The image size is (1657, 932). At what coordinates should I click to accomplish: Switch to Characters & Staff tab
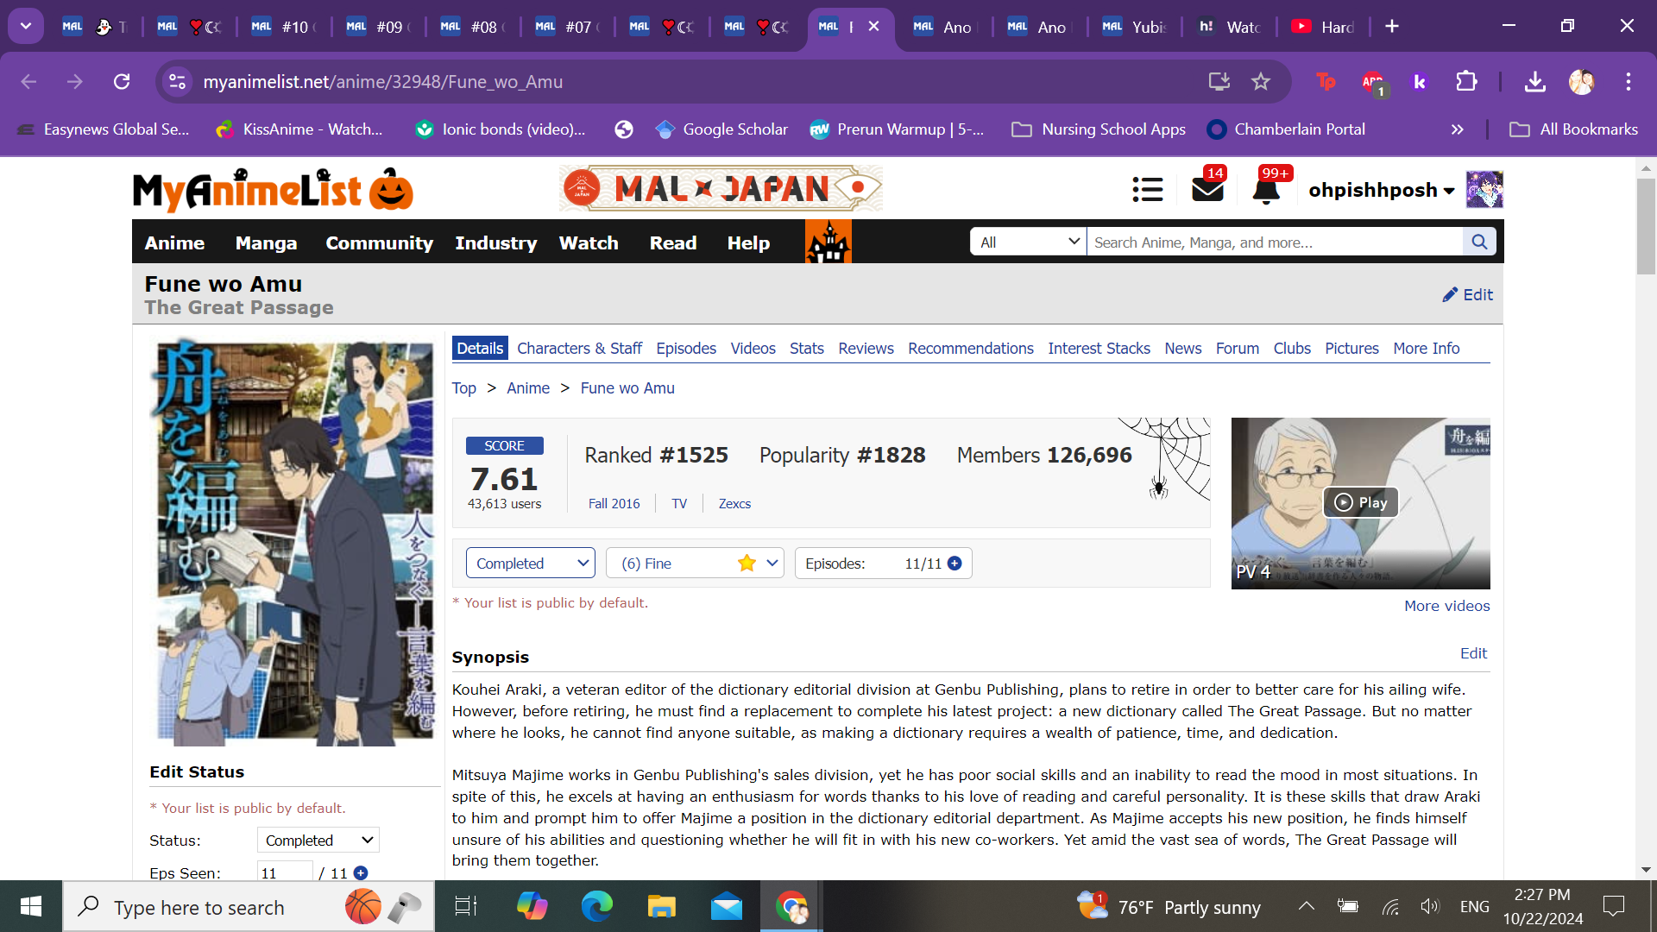(579, 349)
